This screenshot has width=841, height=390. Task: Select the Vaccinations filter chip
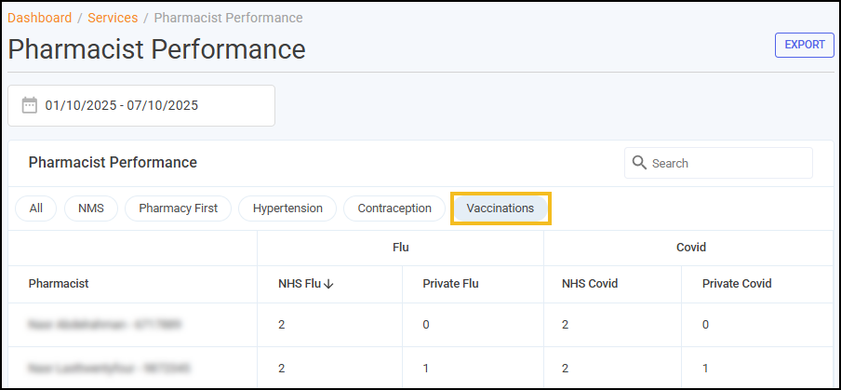(x=501, y=208)
